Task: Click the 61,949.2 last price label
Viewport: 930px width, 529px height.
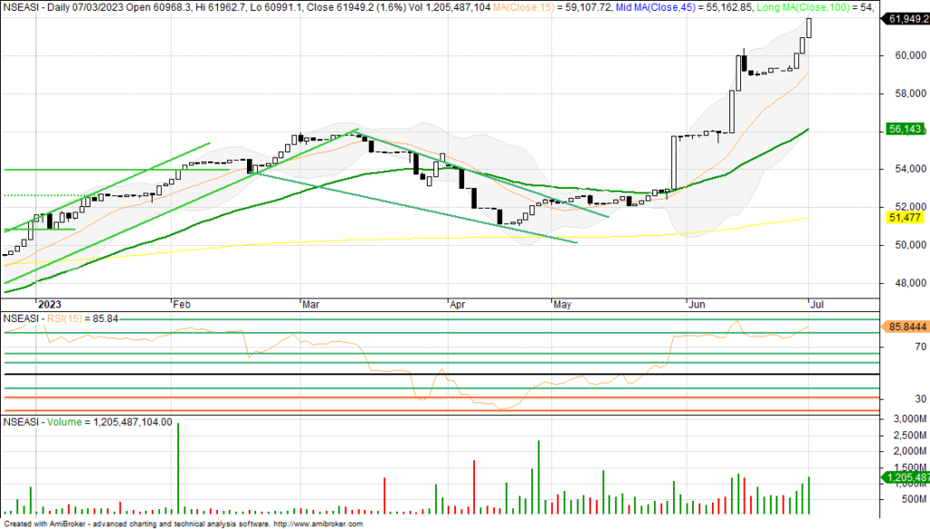Action: (x=905, y=18)
